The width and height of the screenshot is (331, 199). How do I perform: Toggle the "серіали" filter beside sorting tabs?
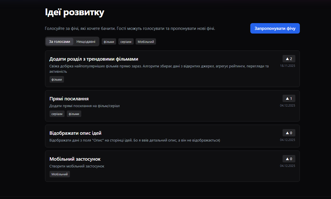click(x=126, y=42)
